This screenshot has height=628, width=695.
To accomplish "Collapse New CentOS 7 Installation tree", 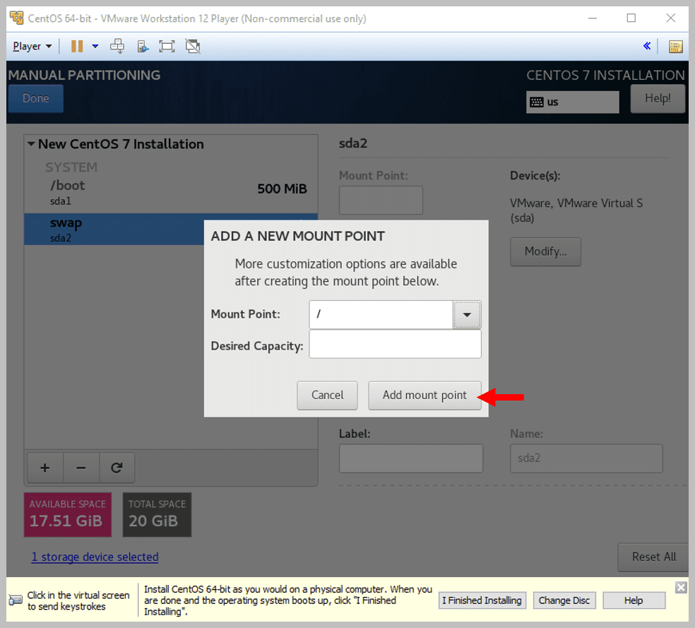I will point(32,143).
